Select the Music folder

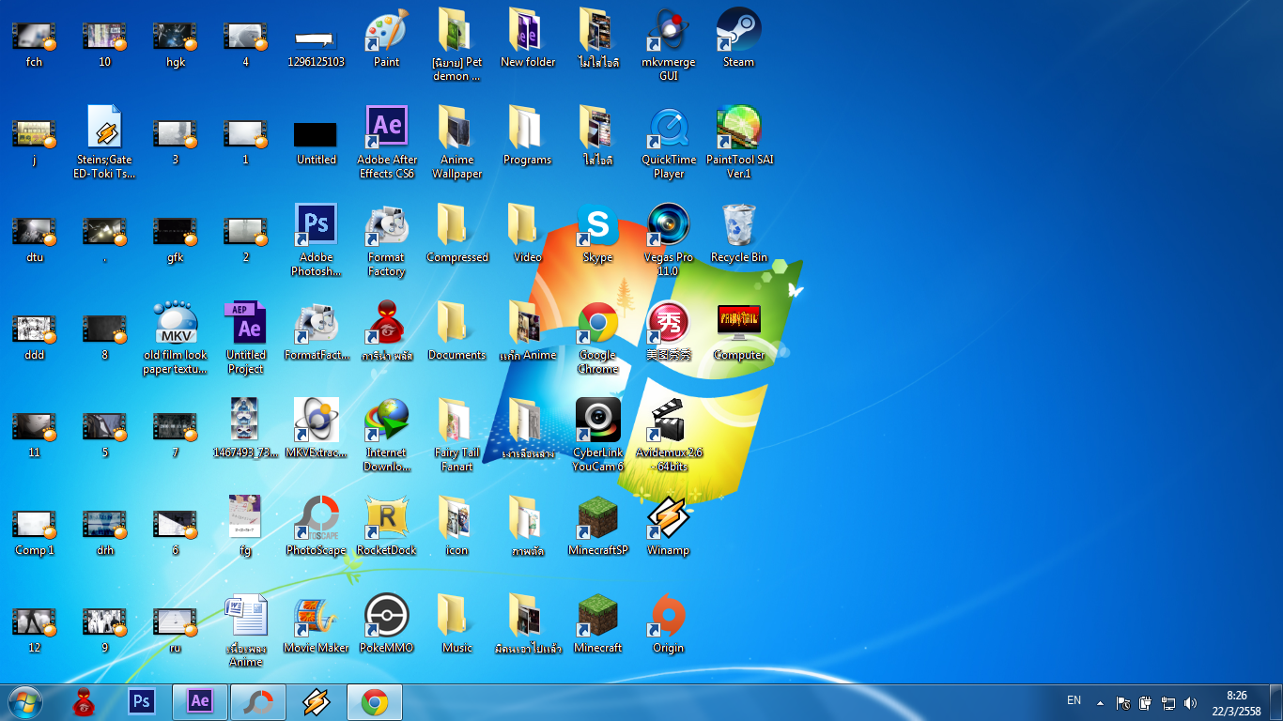[456, 624]
